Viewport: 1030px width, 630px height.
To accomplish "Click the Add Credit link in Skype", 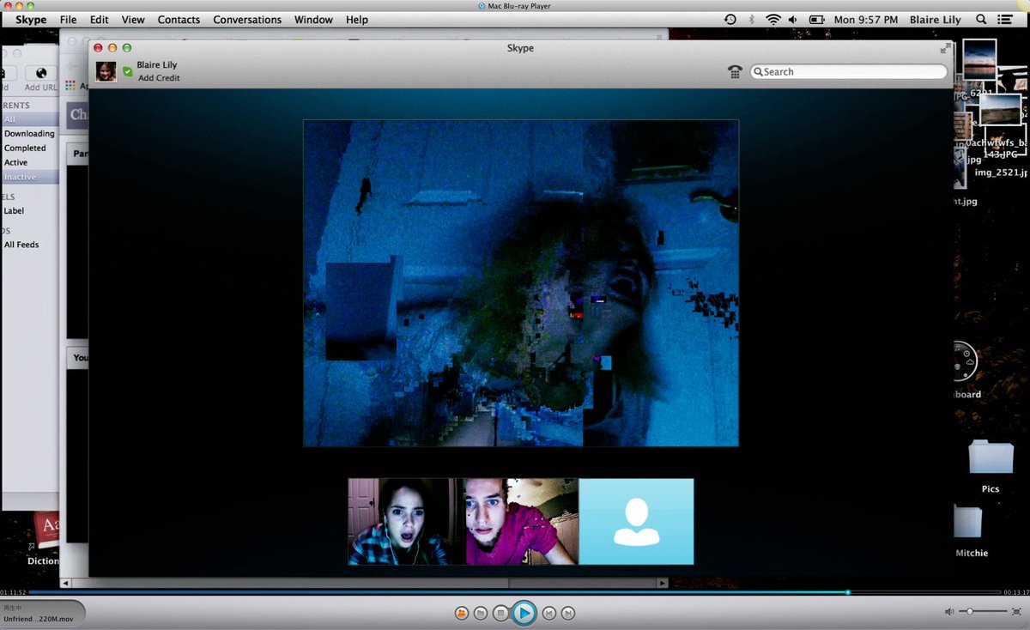I will coord(159,78).
